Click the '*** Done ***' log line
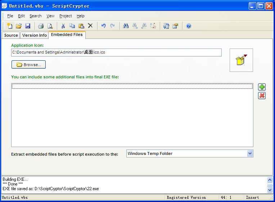275x202 pixels. coord(13,184)
